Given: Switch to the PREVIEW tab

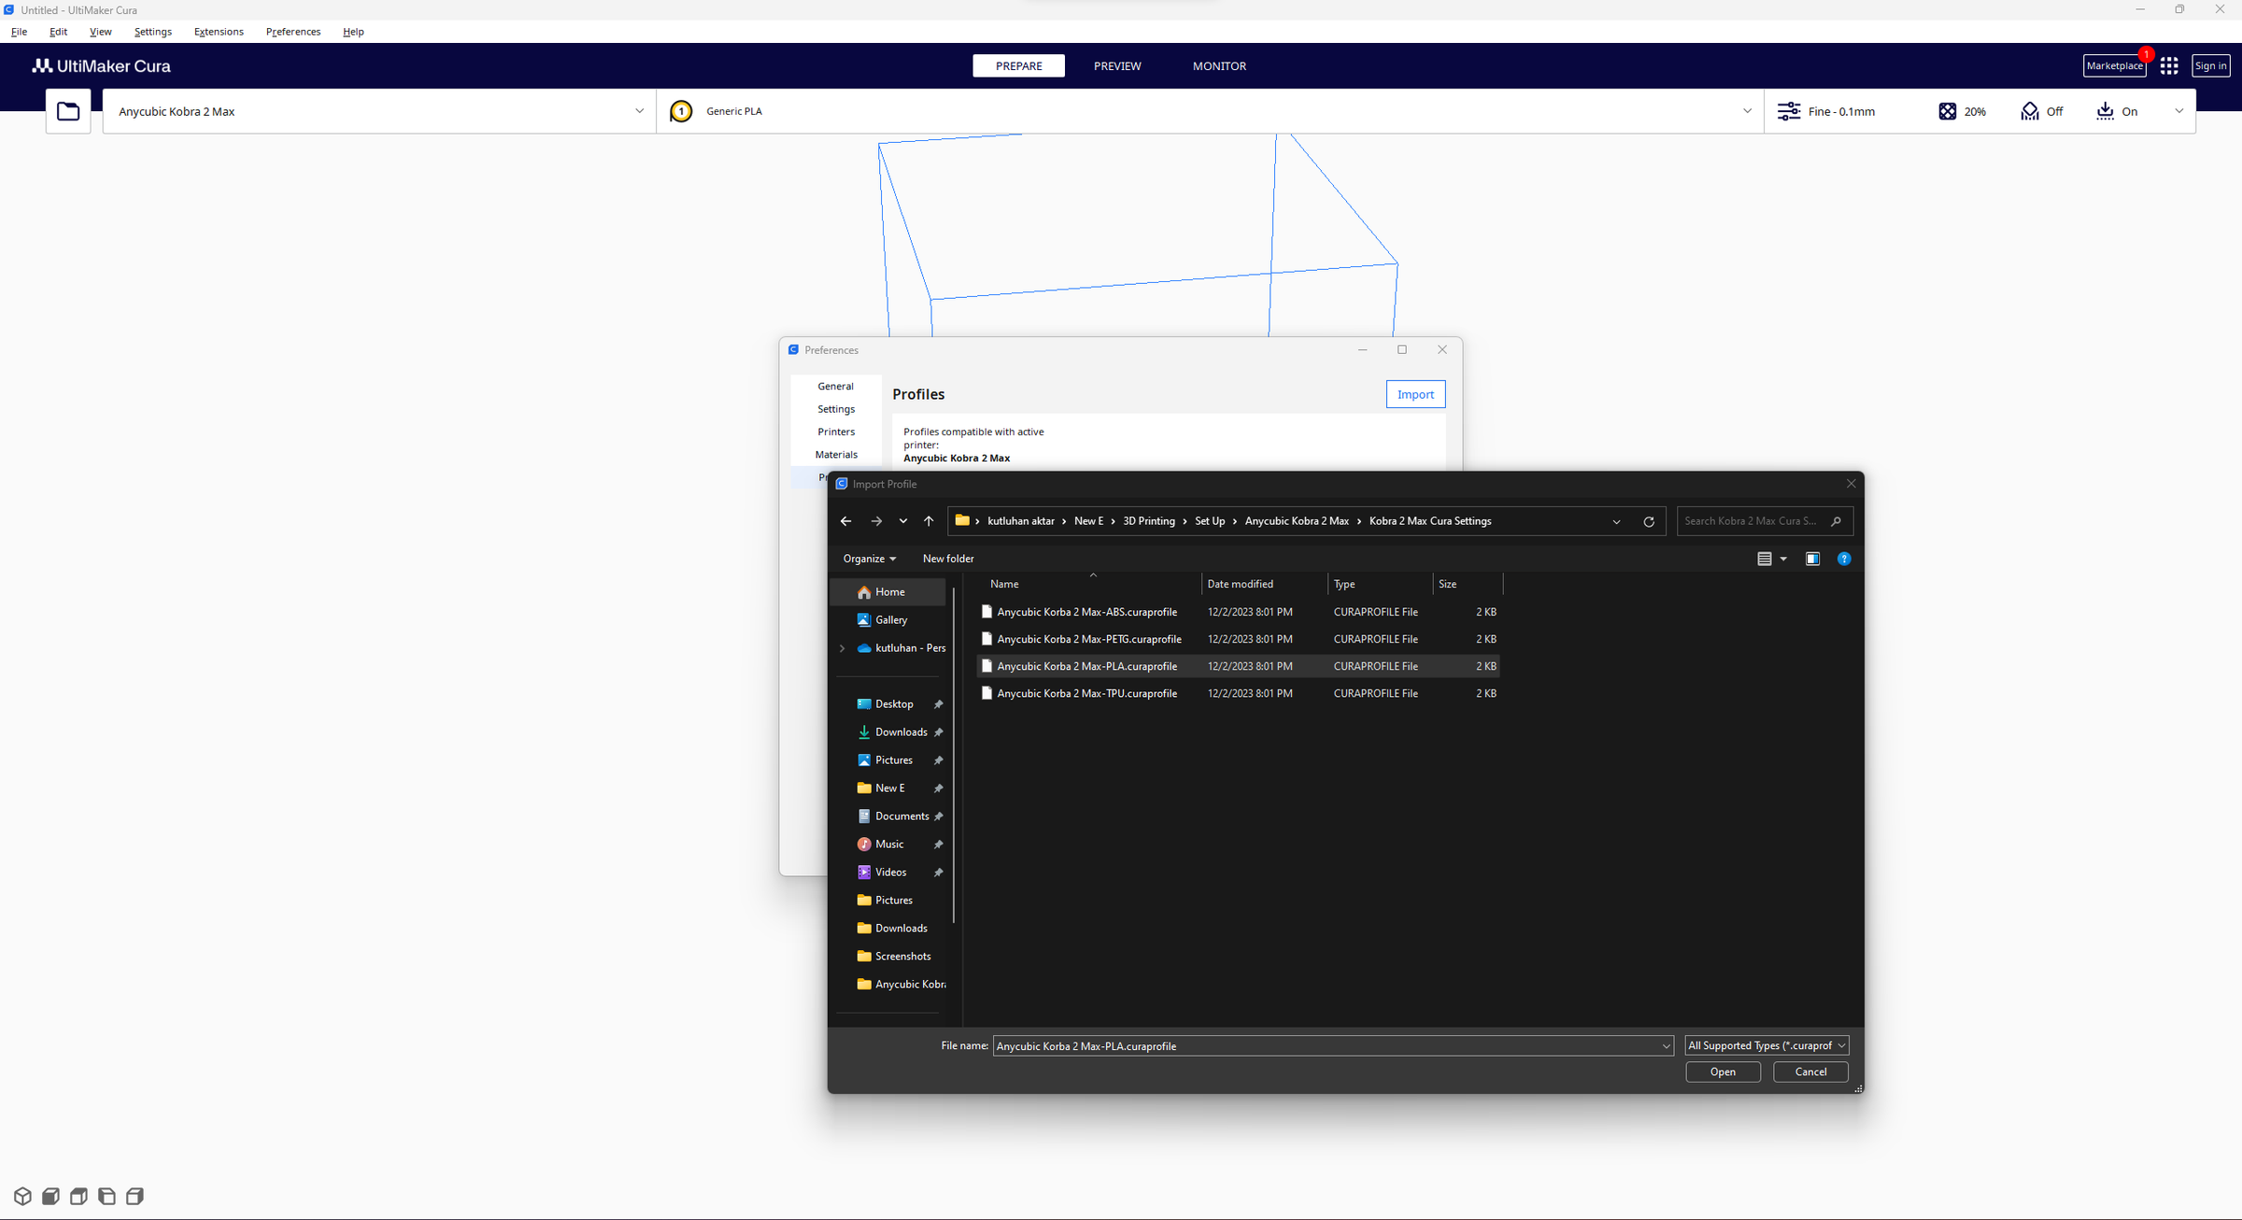Looking at the screenshot, I should pos(1117,65).
